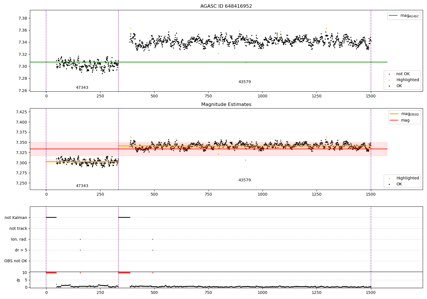Viewport: 427px width, 299px height.
Task: Click x-axis tick '750' under the top plot
Action: point(208,96)
